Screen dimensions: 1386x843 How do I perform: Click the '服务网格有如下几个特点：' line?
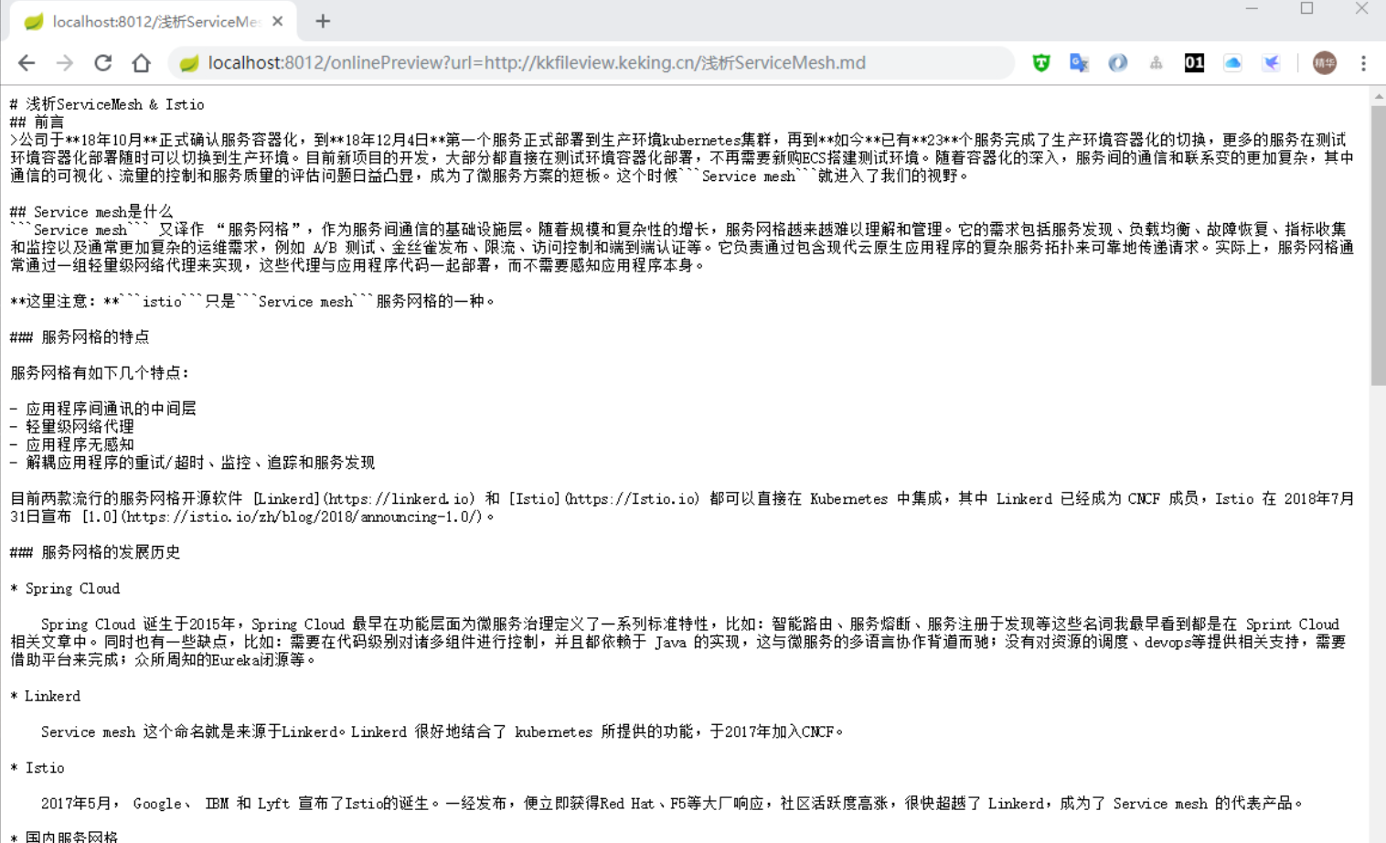click(100, 373)
